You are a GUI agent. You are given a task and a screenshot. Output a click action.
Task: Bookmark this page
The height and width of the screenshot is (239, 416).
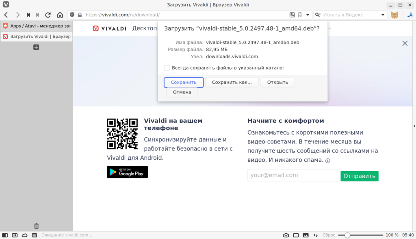(x=300, y=15)
